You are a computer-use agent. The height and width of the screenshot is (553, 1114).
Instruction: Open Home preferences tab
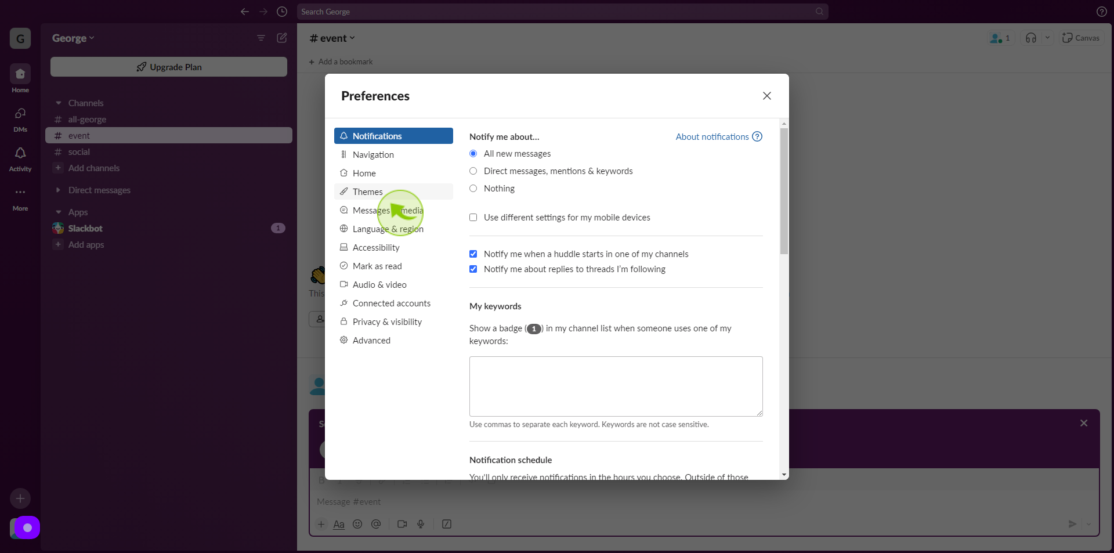(393, 173)
